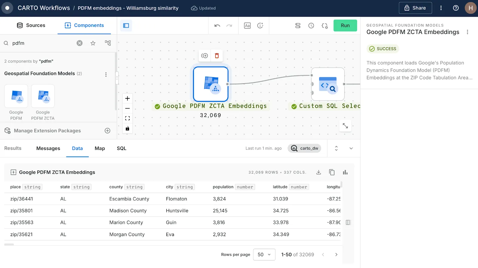Open the schedule clock icon
The image size is (478, 268).
coord(311,26)
